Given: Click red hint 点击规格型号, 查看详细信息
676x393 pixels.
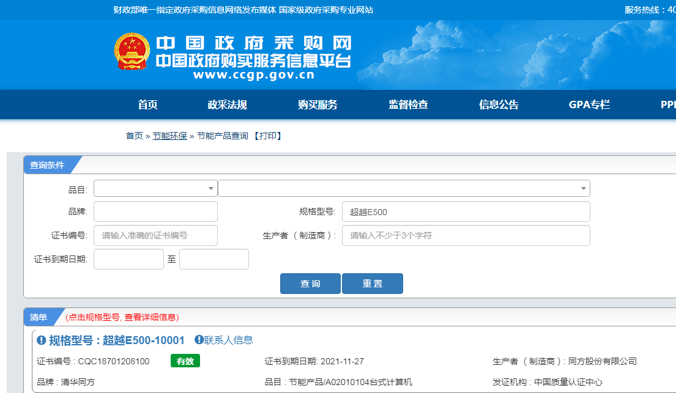Looking at the screenshot, I should click(x=122, y=317).
